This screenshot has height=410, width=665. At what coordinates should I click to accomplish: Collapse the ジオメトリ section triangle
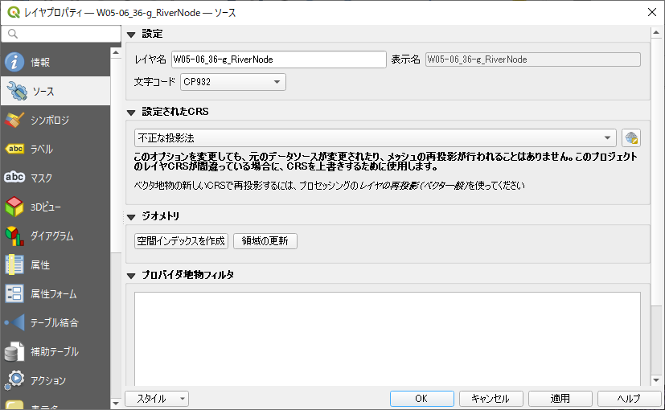click(131, 217)
